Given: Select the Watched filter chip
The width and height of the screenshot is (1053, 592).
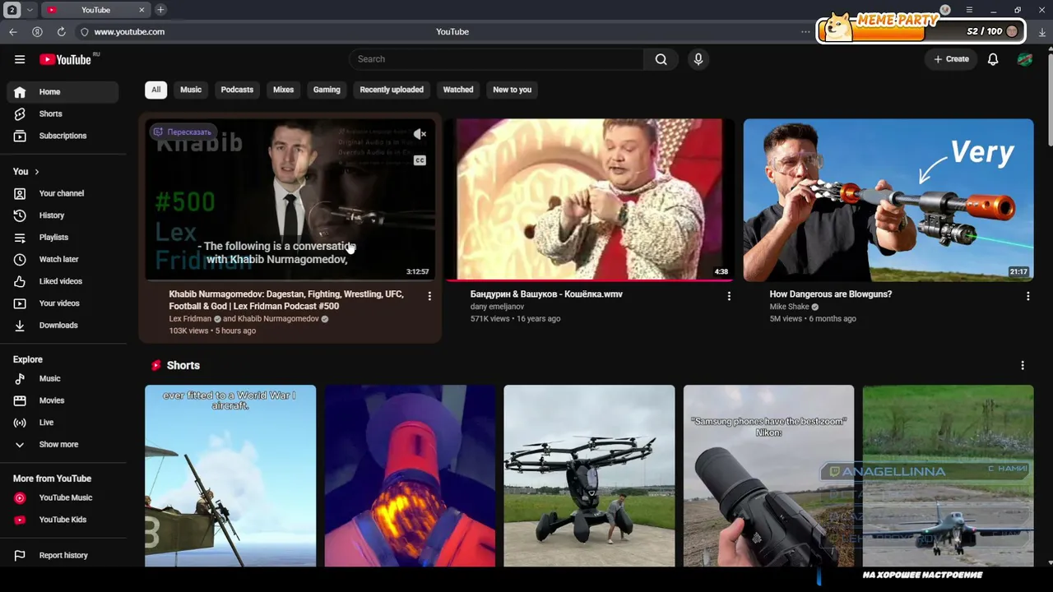Looking at the screenshot, I should click(458, 90).
